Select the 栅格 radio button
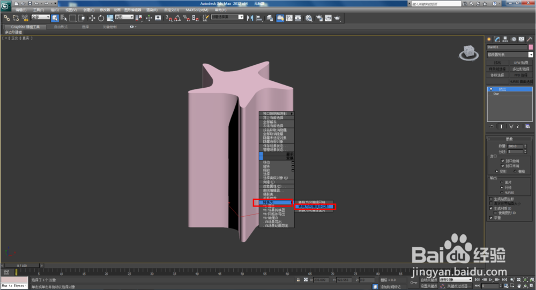The width and height of the screenshot is (536, 290). pos(515,171)
